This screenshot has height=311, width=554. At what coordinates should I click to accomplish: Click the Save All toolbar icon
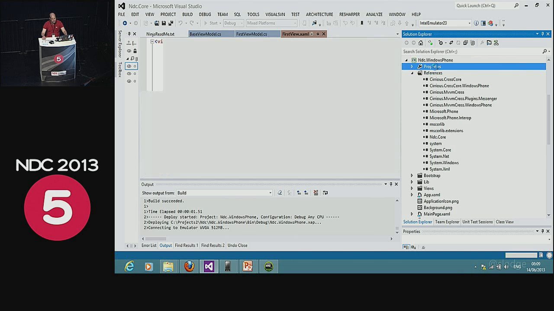[x=171, y=23]
